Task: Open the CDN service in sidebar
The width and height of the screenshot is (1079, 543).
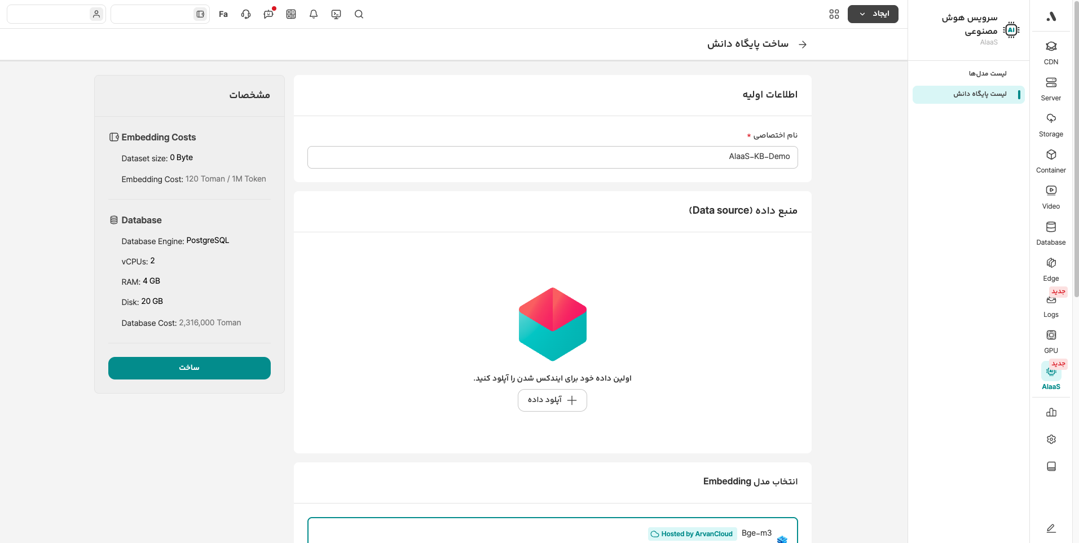Action: tap(1051, 52)
